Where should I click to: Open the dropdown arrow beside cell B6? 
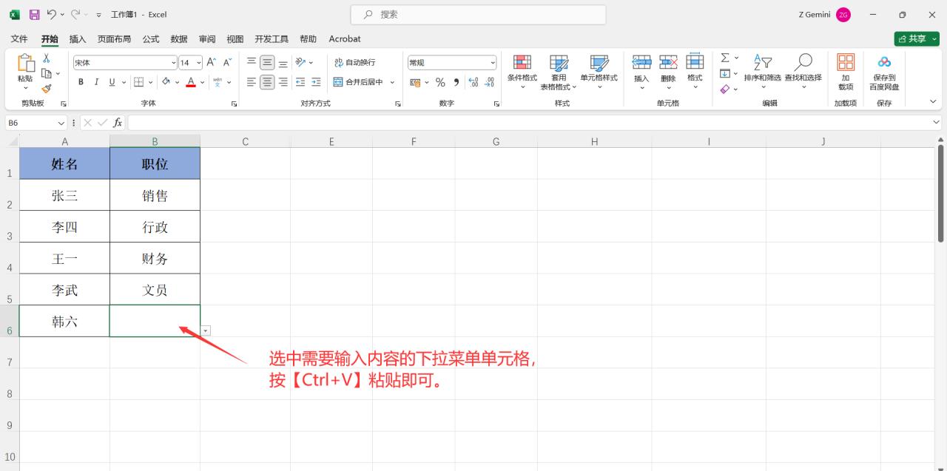pyautogui.click(x=206, y=331)
